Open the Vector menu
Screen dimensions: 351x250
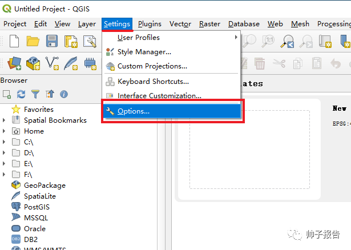tap(180, 24)
